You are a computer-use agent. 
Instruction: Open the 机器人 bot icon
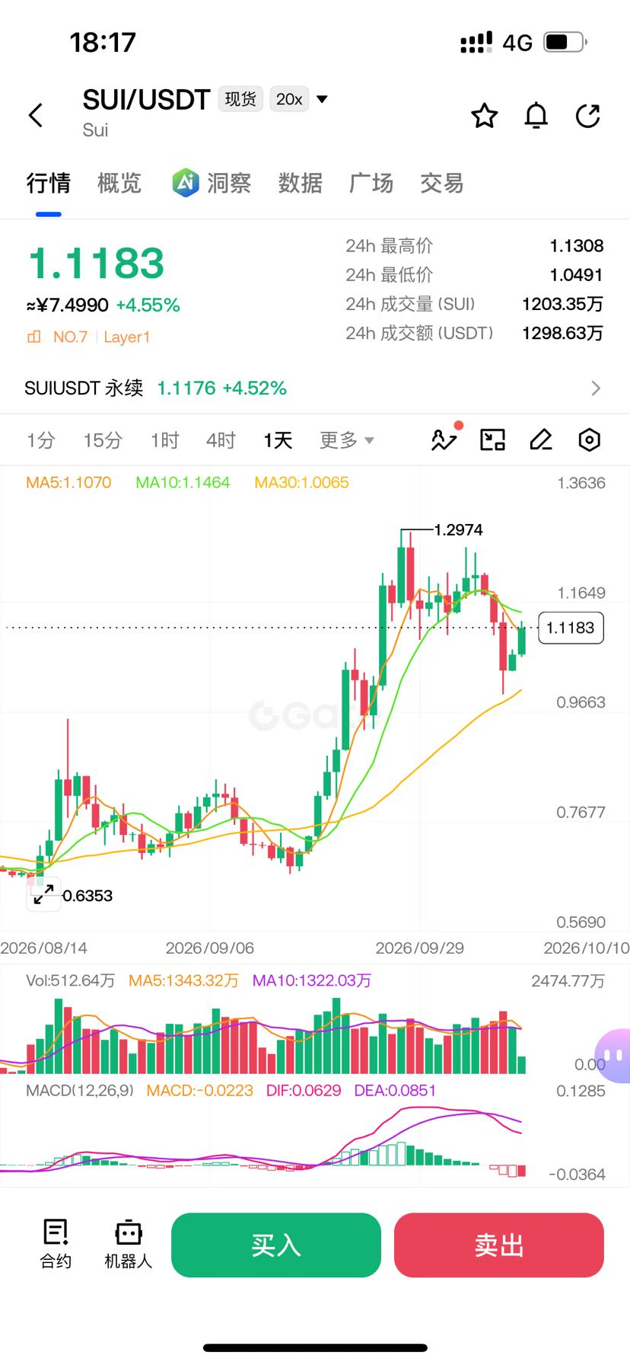(128, 1244)
